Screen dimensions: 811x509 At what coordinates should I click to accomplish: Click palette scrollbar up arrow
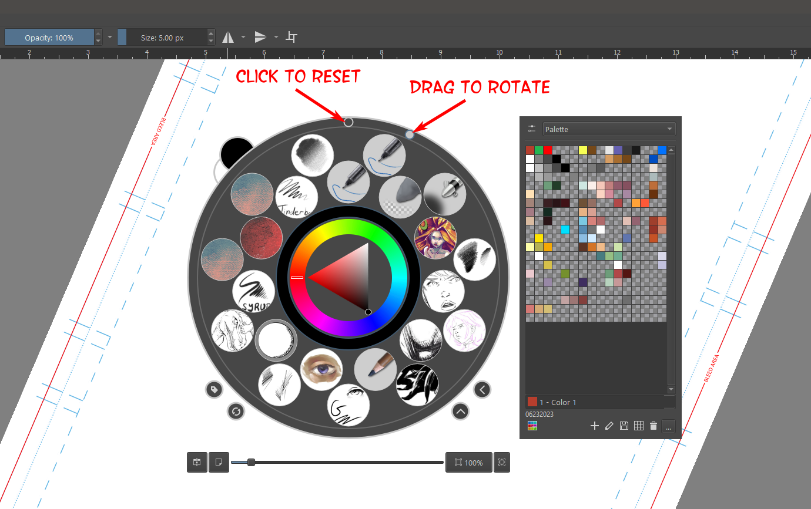pyautogui.click(x=671, y=150)
